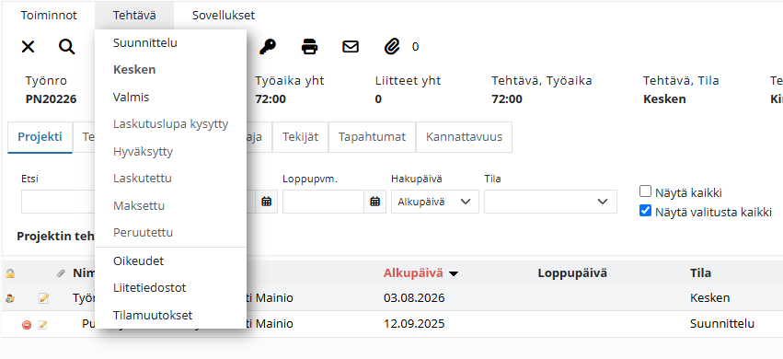Open Tilamuutokset from the menu

click(x=171, y=316)
